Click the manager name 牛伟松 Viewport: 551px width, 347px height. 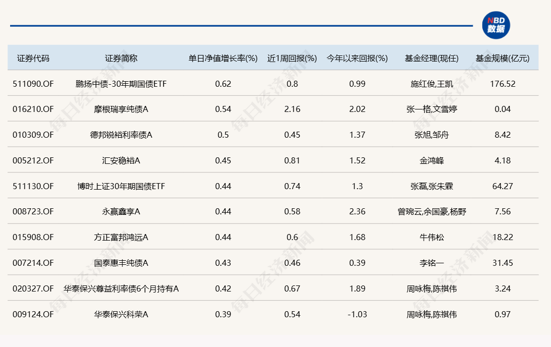click(431, 237)
